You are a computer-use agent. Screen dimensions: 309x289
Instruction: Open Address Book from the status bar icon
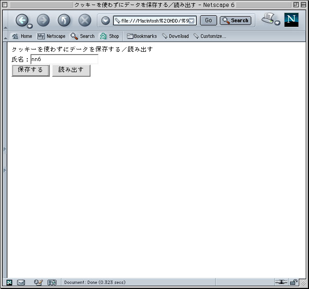pos(52,283)
